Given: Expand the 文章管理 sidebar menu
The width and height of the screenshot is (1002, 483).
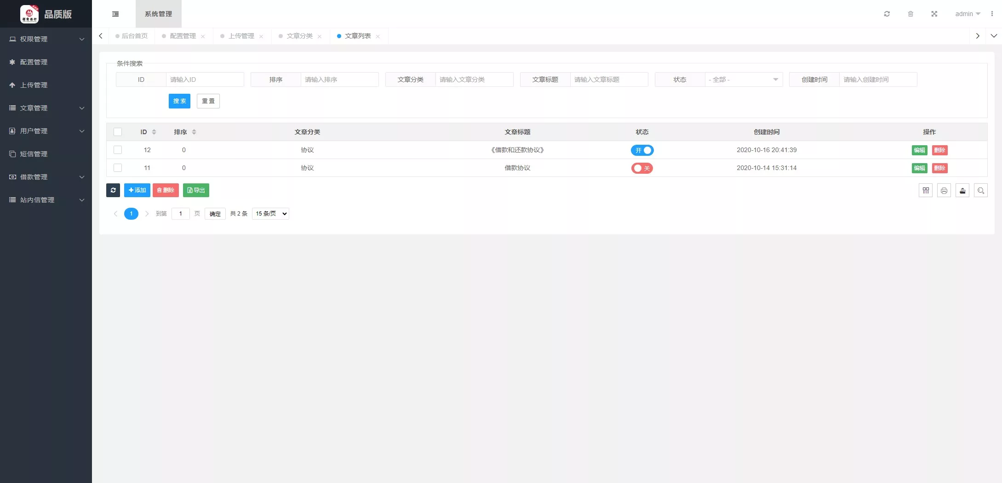Looking at the screenshot, I should [x=46, y=108].
